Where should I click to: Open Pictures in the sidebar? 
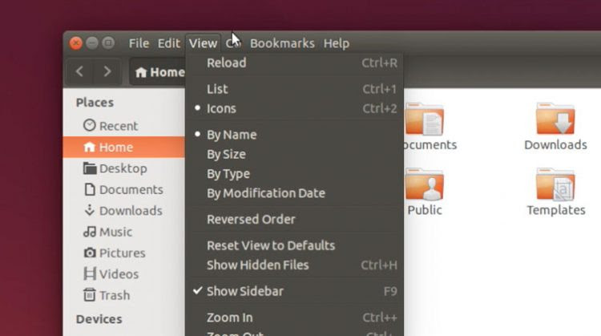tap(123, 253)
